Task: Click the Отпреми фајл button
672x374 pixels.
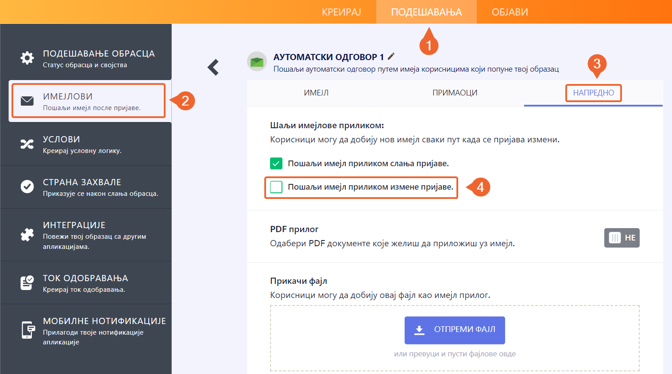Action: [455, 330]
